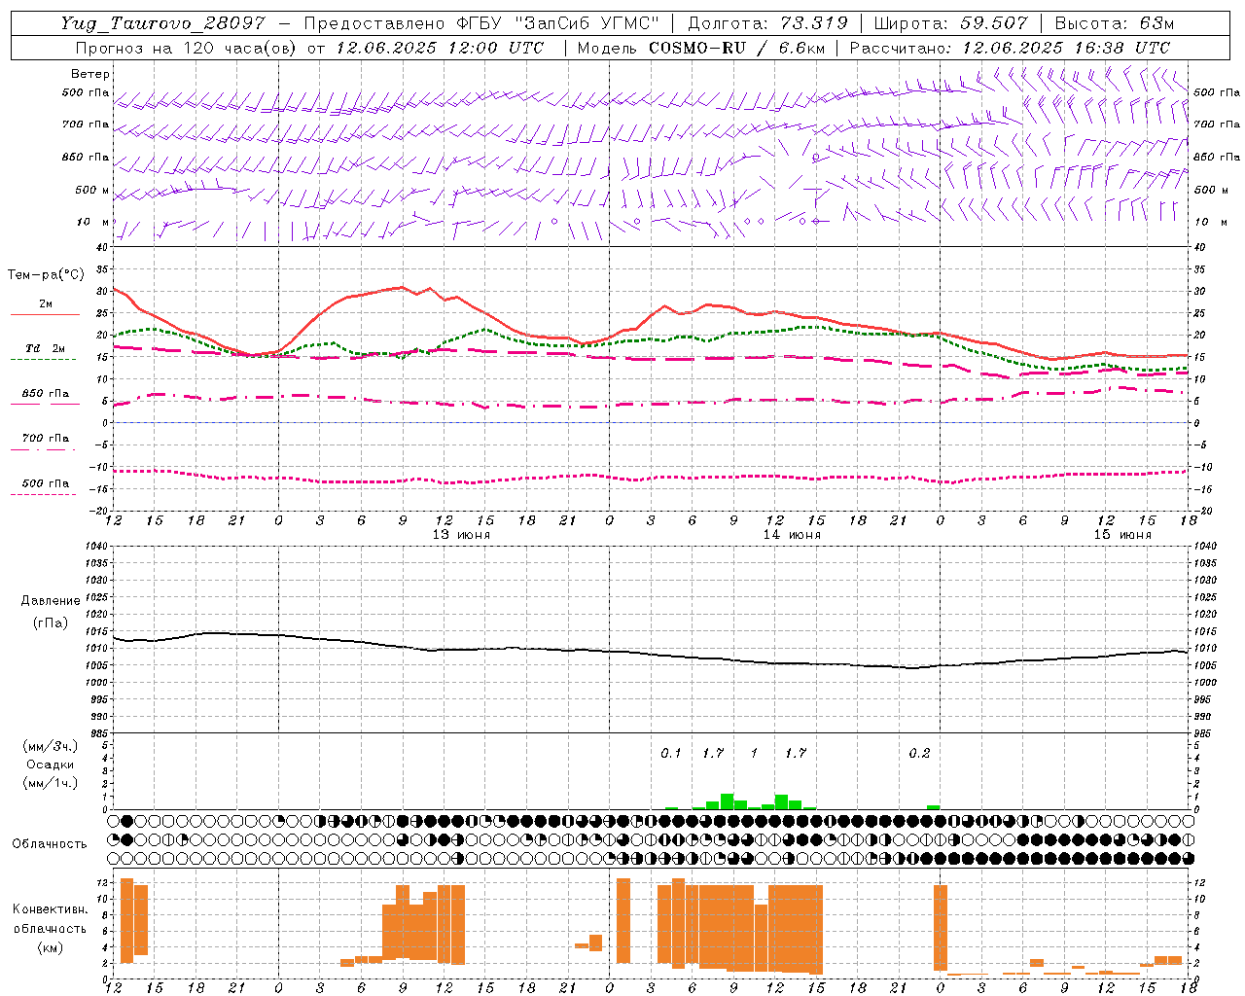1245x996 pixels.
Task: Click the Осадки label
Action: 51,765
